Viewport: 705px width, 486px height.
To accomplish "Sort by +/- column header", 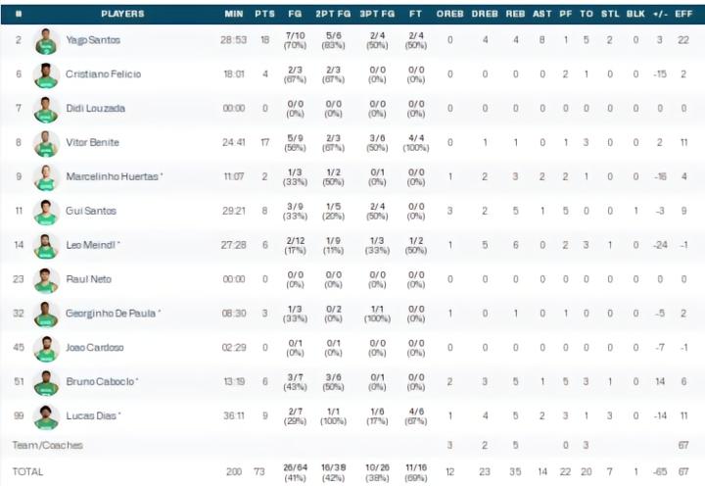I will coord(660,14).
